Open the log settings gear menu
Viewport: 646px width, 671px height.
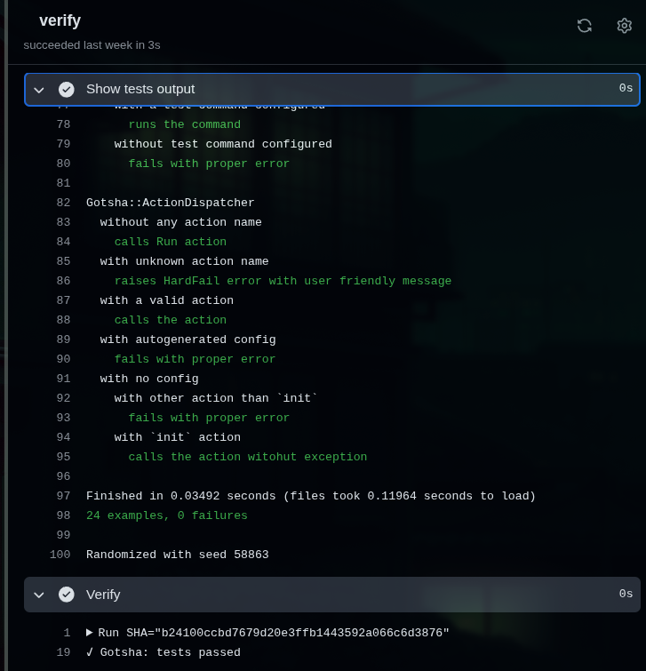(x=624, y=26)
